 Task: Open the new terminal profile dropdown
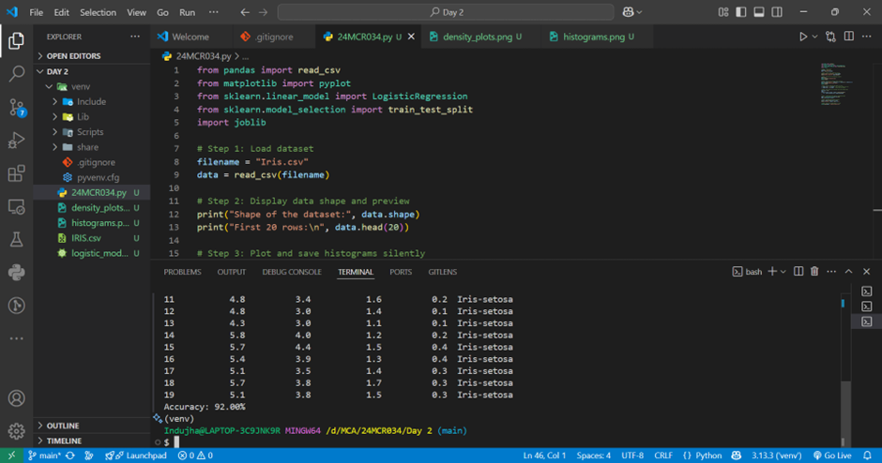click(783, 272)
